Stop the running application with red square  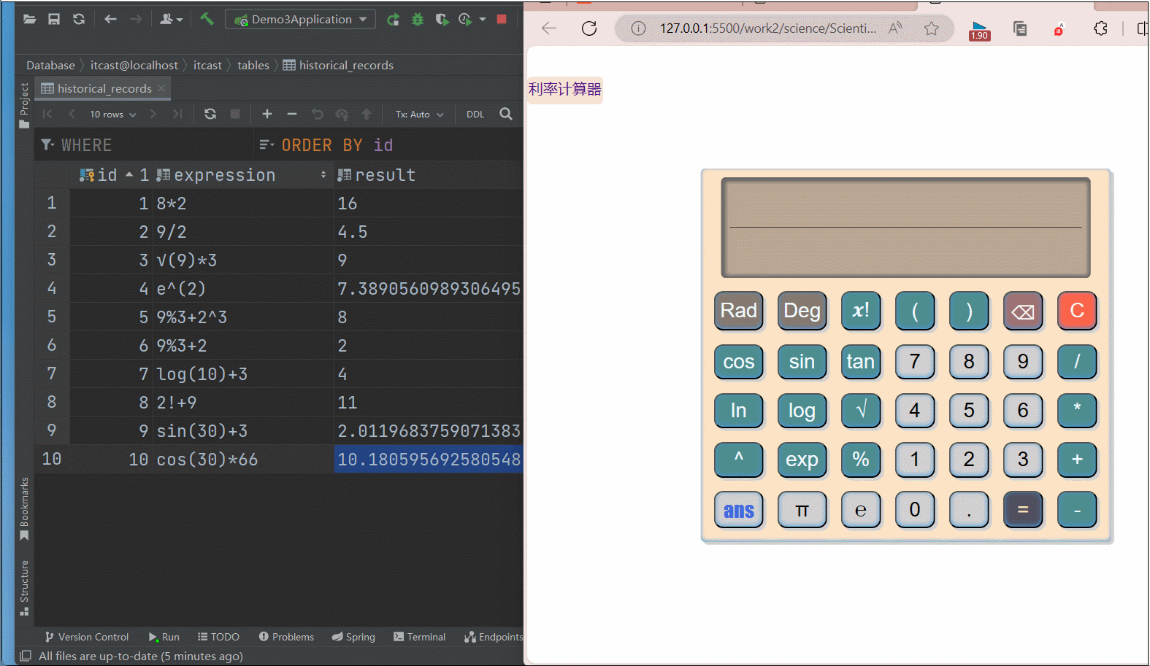click(502, 19)
